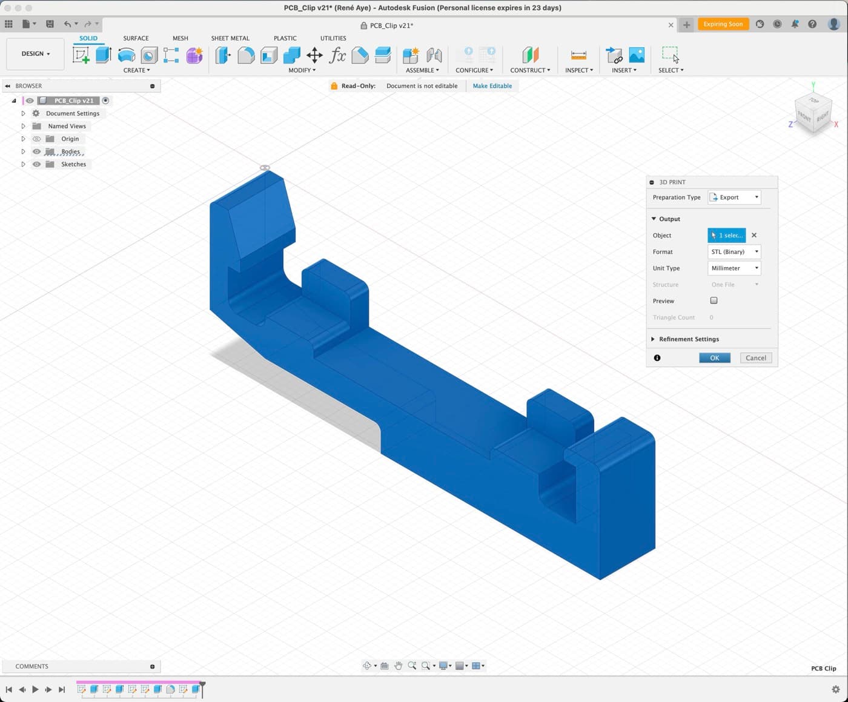Select the Revolve tool icon
The height and width of the screenshot is (702, 848).
(x=127, y=55)
